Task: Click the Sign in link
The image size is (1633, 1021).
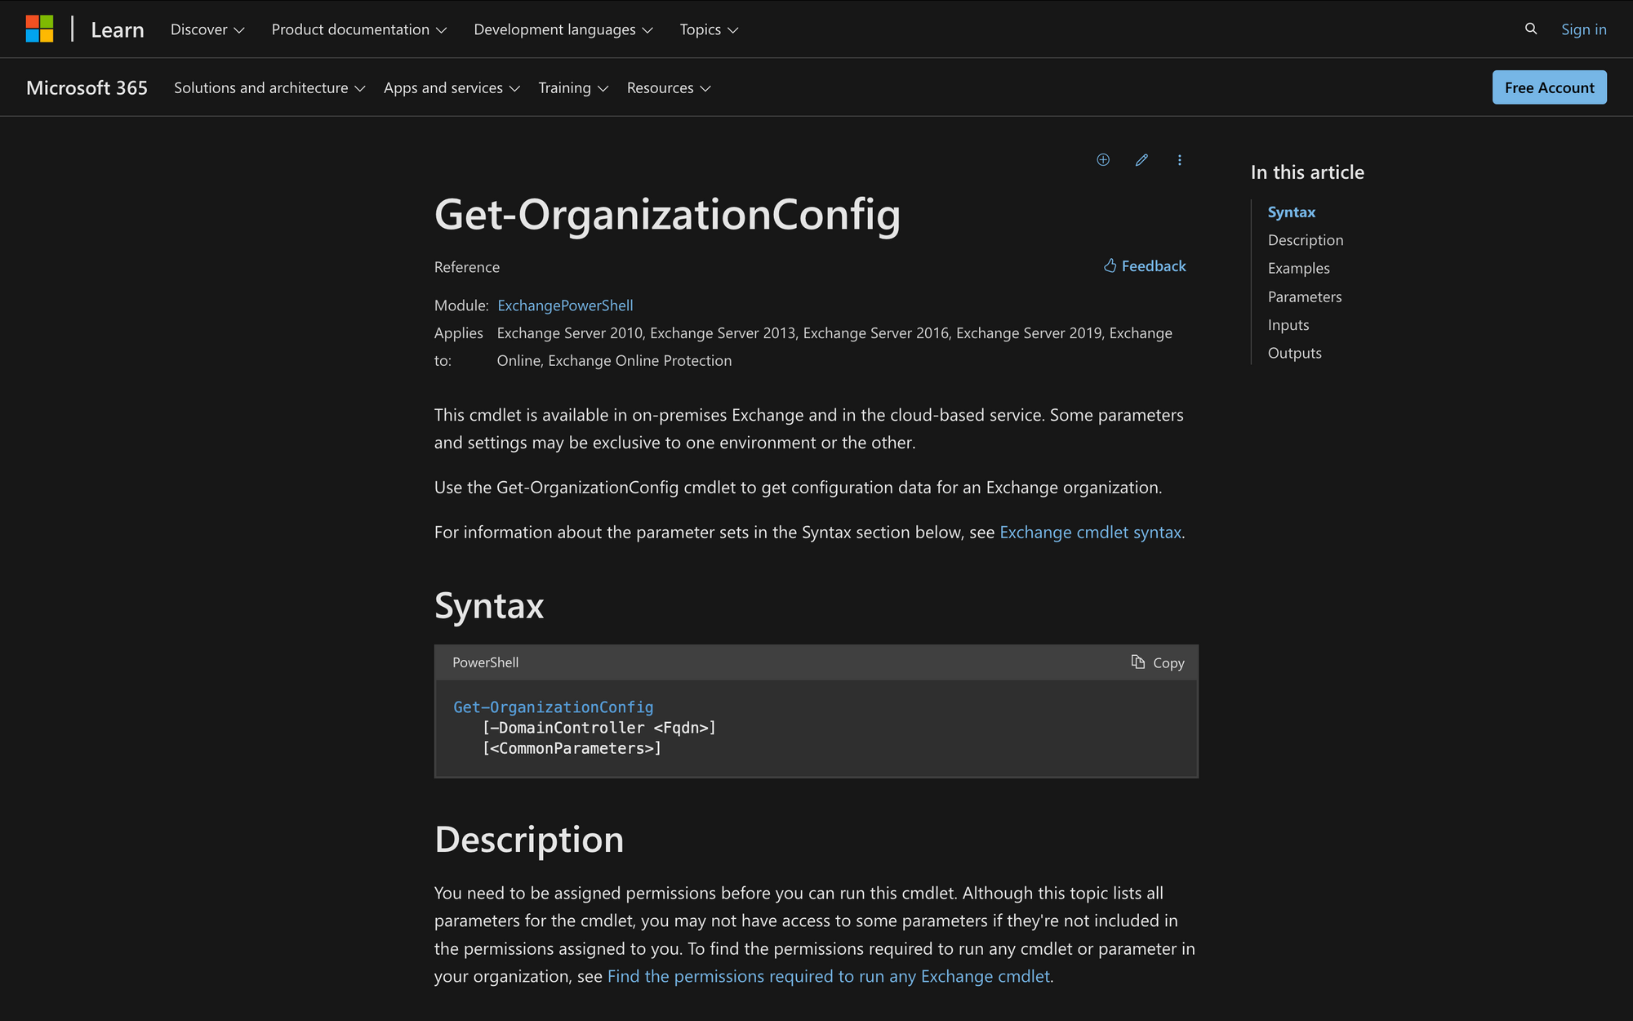Action: click(x=1583, y=29)
